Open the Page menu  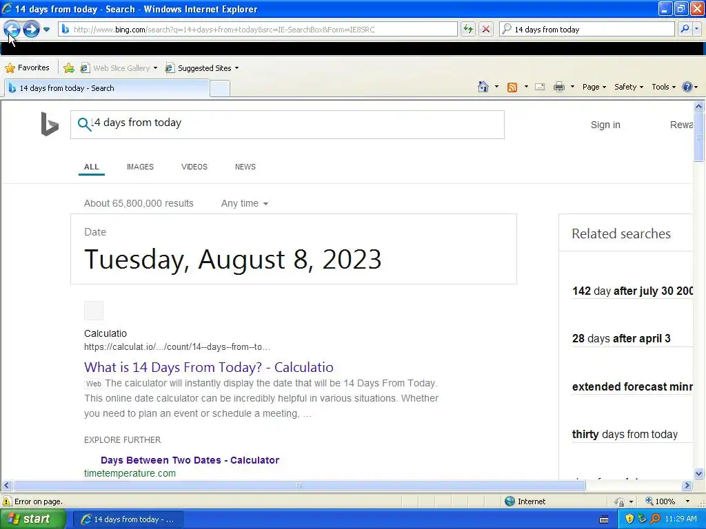(x=594, y=87)
